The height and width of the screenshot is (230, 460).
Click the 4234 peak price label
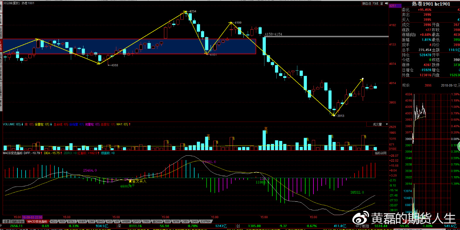[193, 11]
